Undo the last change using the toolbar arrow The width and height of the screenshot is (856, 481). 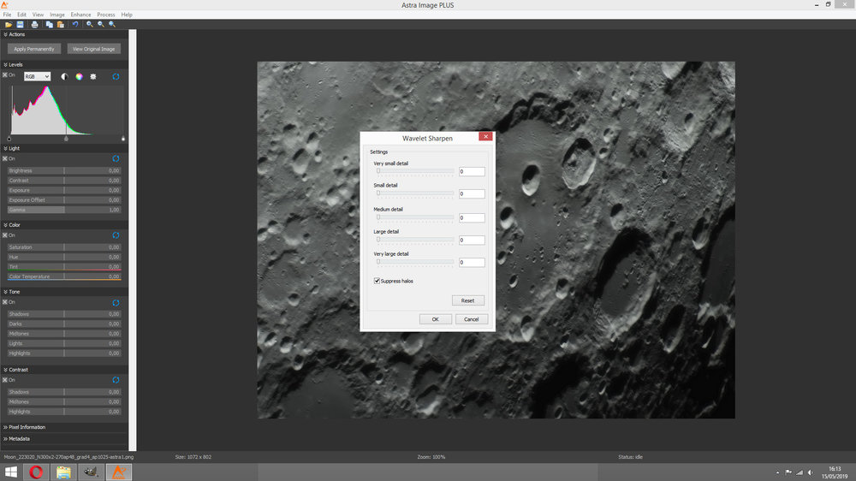(75, 25)
